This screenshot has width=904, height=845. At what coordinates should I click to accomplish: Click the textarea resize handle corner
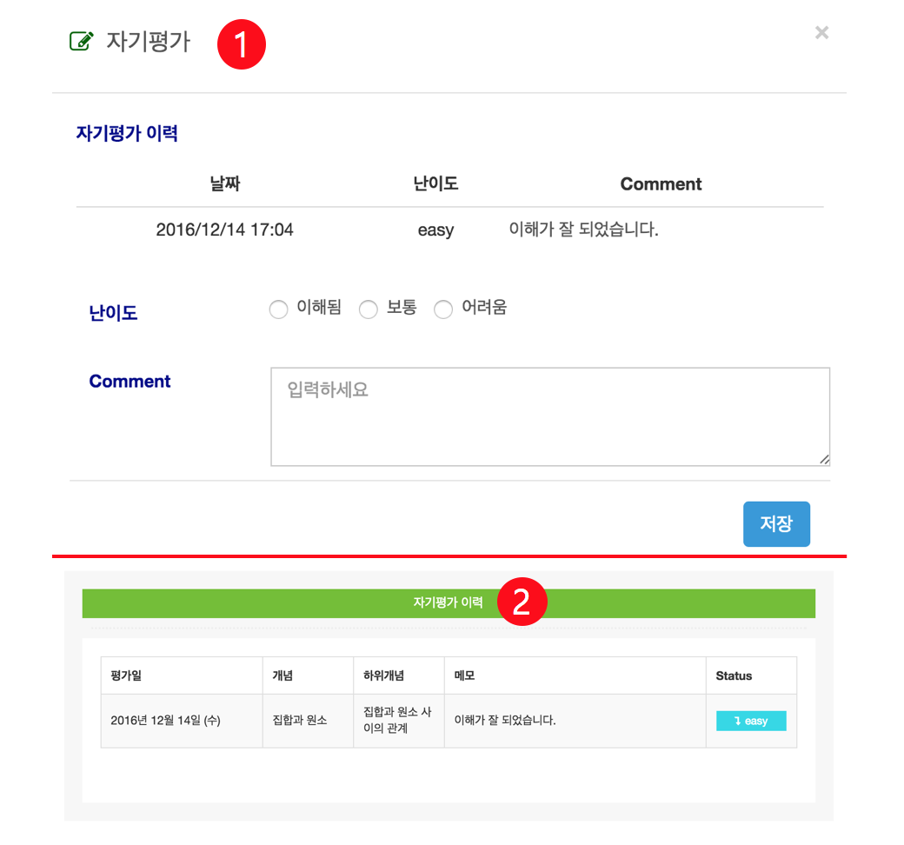tap(824, 460)
